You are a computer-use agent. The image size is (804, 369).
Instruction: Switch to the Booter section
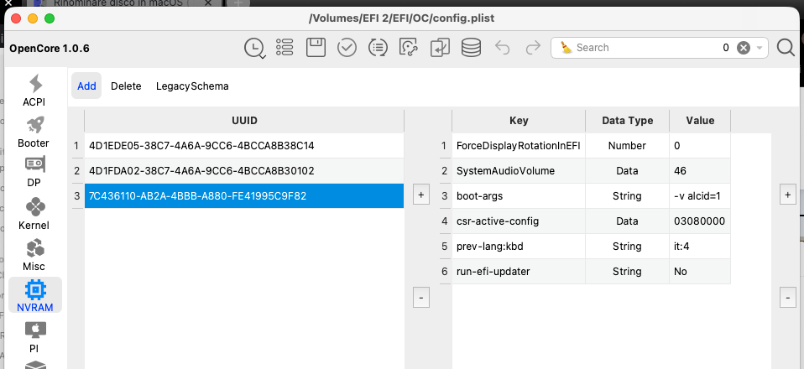click(x=34, y=132)
